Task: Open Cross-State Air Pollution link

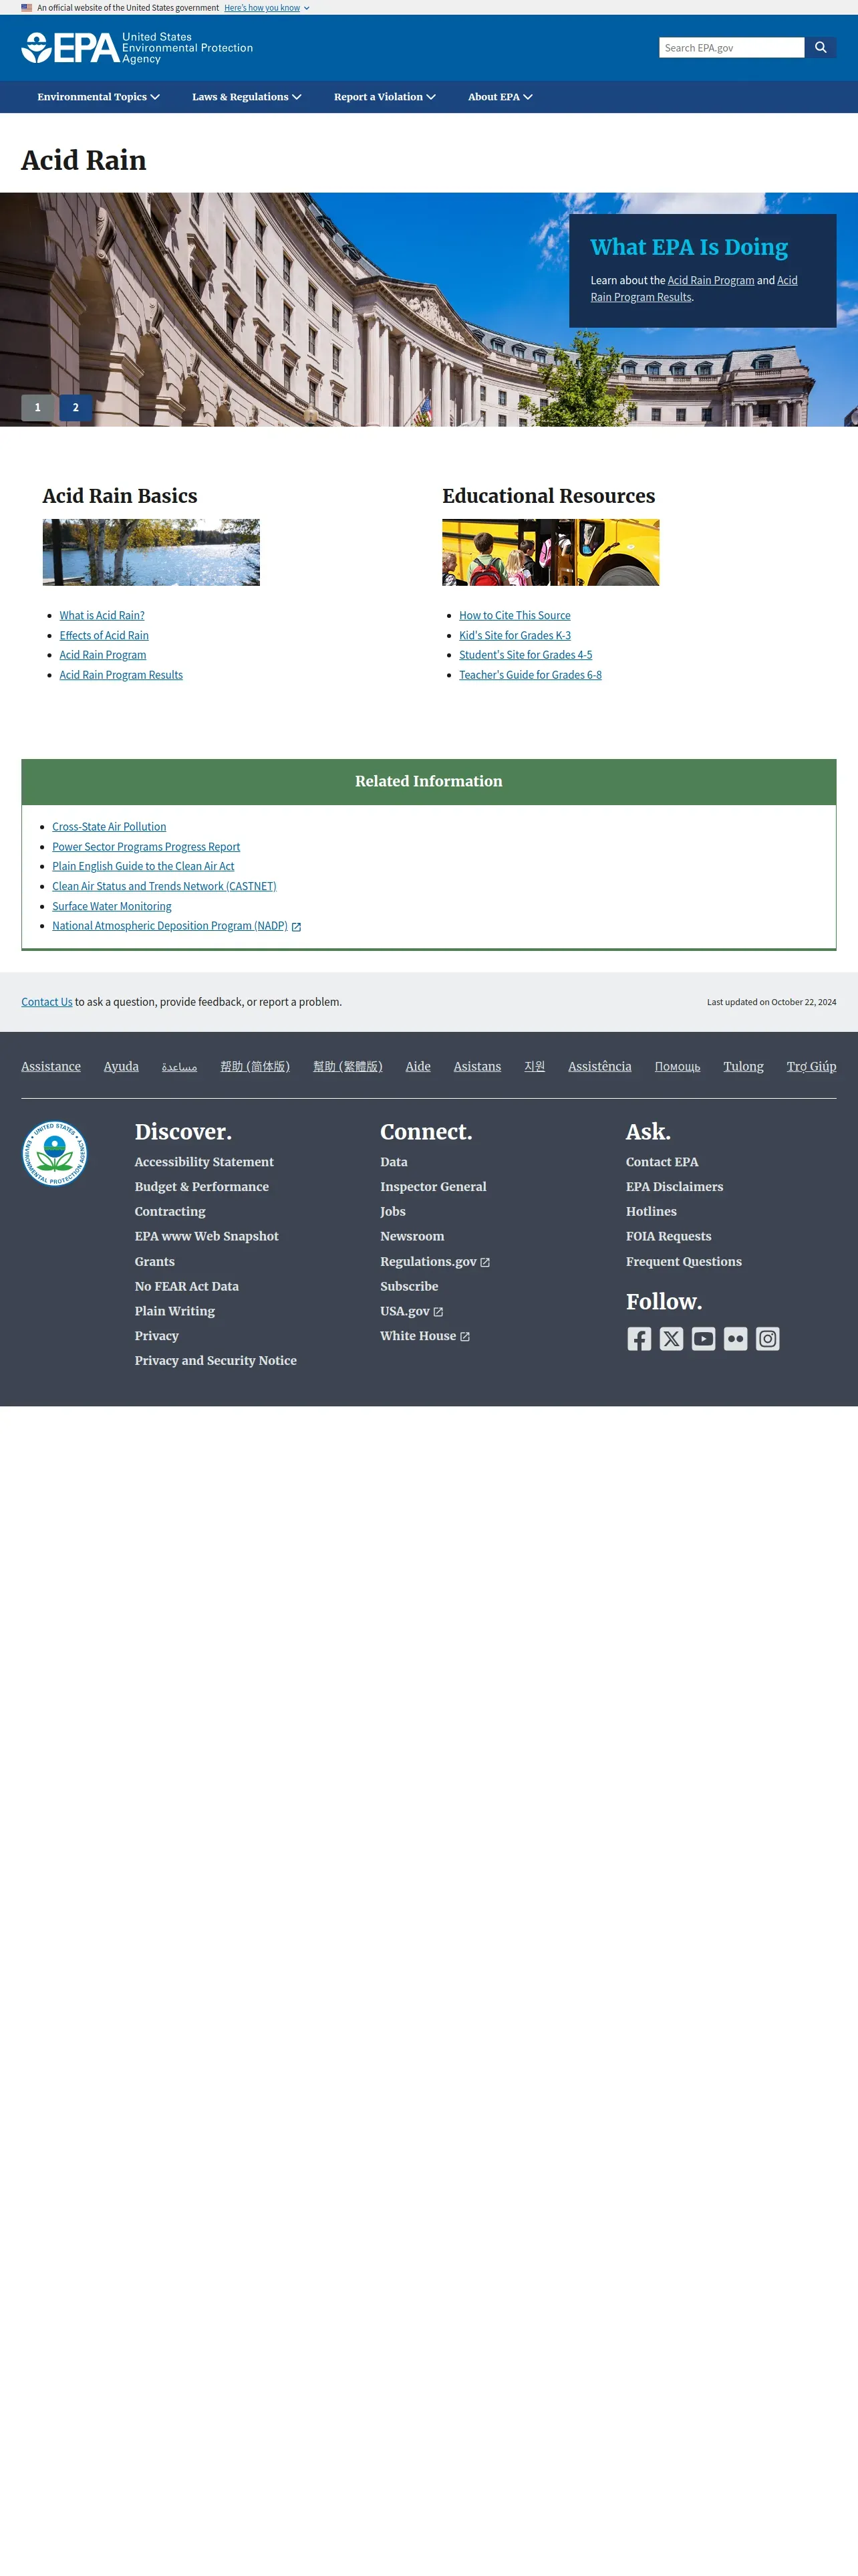Action: [x=109, y=827]
